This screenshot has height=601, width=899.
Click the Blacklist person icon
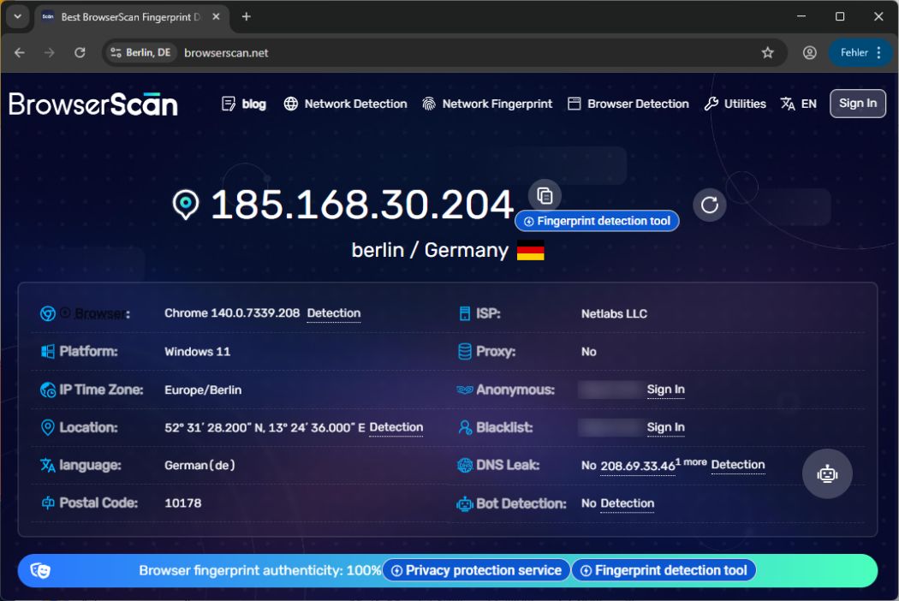464,427
